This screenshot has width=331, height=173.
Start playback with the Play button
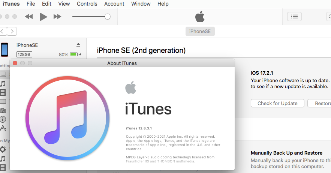click(x=43, y=17)
